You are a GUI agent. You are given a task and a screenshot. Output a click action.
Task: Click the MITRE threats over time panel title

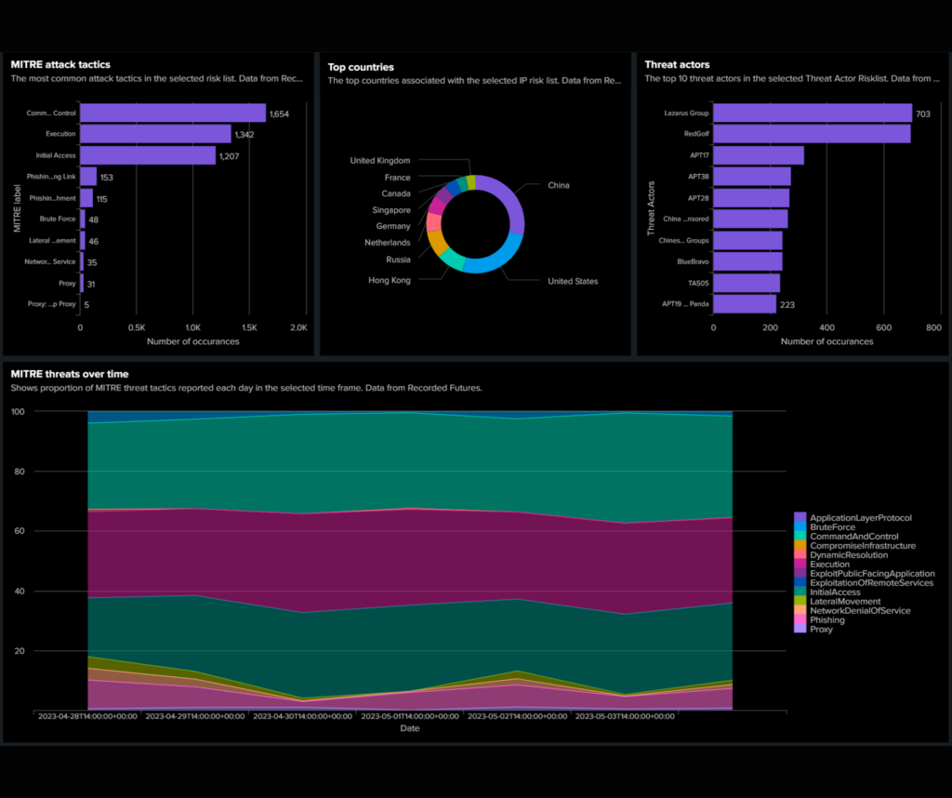69,374
